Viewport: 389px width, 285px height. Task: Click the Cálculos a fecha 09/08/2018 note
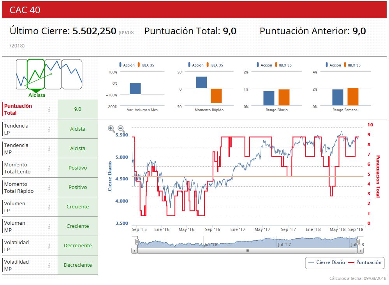click(358, 278)
